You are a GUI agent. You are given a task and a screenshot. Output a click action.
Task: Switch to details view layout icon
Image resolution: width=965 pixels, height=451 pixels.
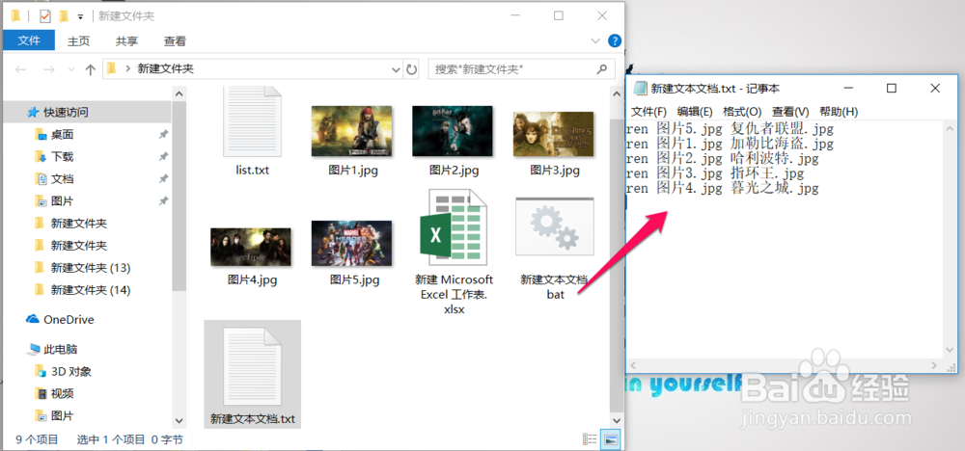[x=590, y=439]
